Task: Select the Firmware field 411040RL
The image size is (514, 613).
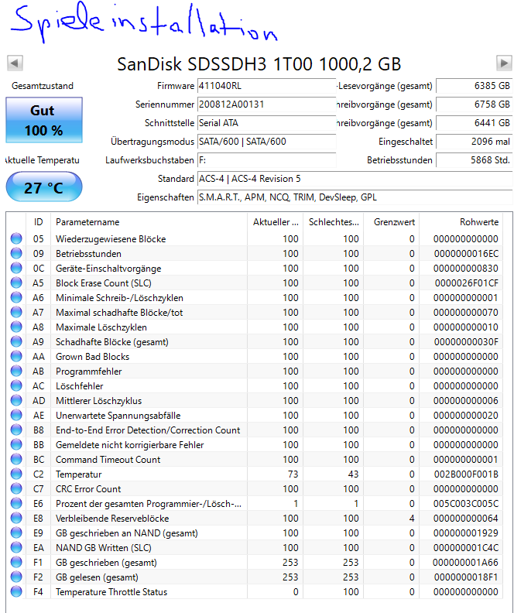Action: [266, 86]
